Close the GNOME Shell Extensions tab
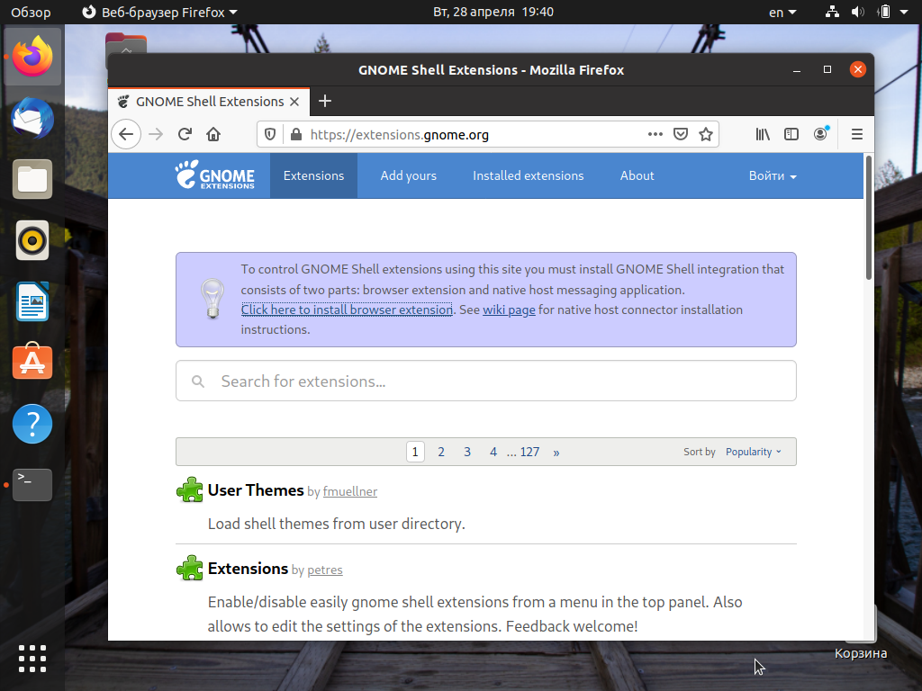922x691 pixels. [x=294, y=102]
